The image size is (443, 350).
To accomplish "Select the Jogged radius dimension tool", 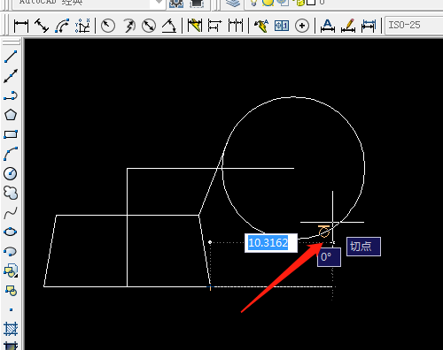I will [128, 26].
